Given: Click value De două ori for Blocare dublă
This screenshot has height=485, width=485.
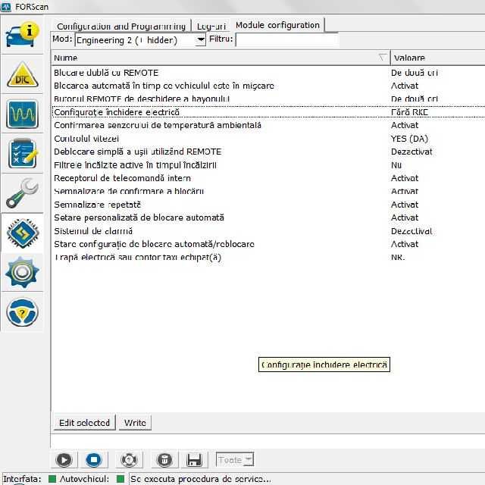Looking at the screenshot, I should 415,73.
